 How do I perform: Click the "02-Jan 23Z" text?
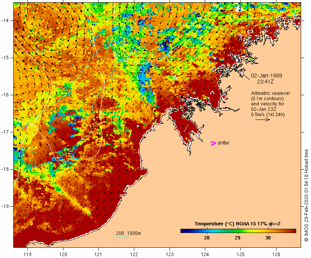click(x=264, y=109)
